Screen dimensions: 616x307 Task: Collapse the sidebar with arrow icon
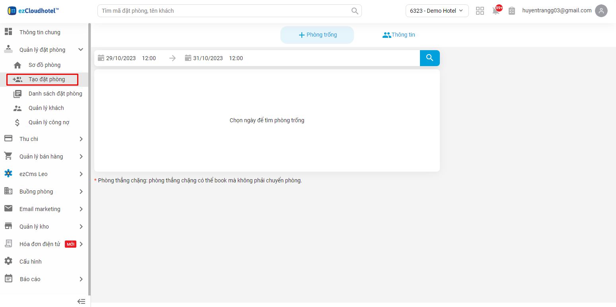point(81,301)
